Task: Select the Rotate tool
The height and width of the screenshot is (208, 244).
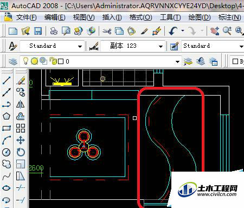Action: 21,152
